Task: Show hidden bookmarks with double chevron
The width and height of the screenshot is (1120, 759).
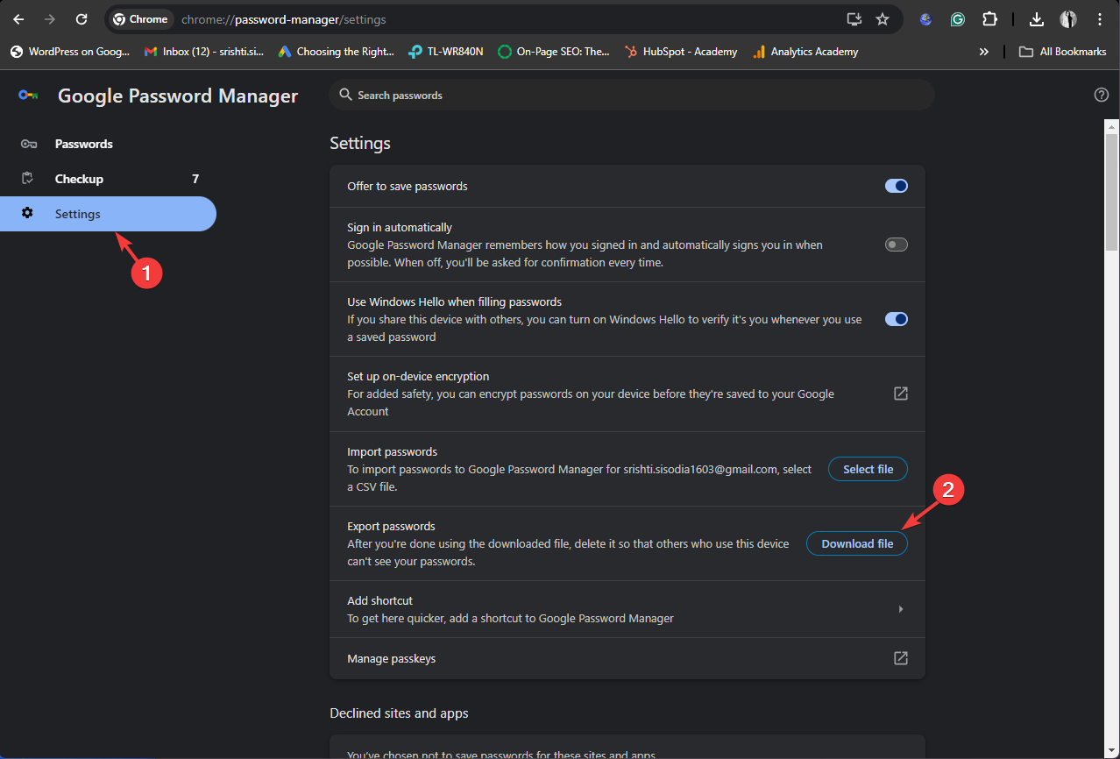Action: pos(984,52)
